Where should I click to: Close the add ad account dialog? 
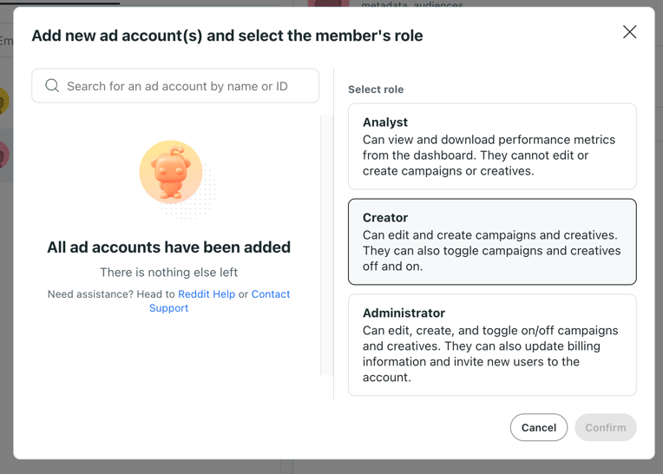click(629, 32)
